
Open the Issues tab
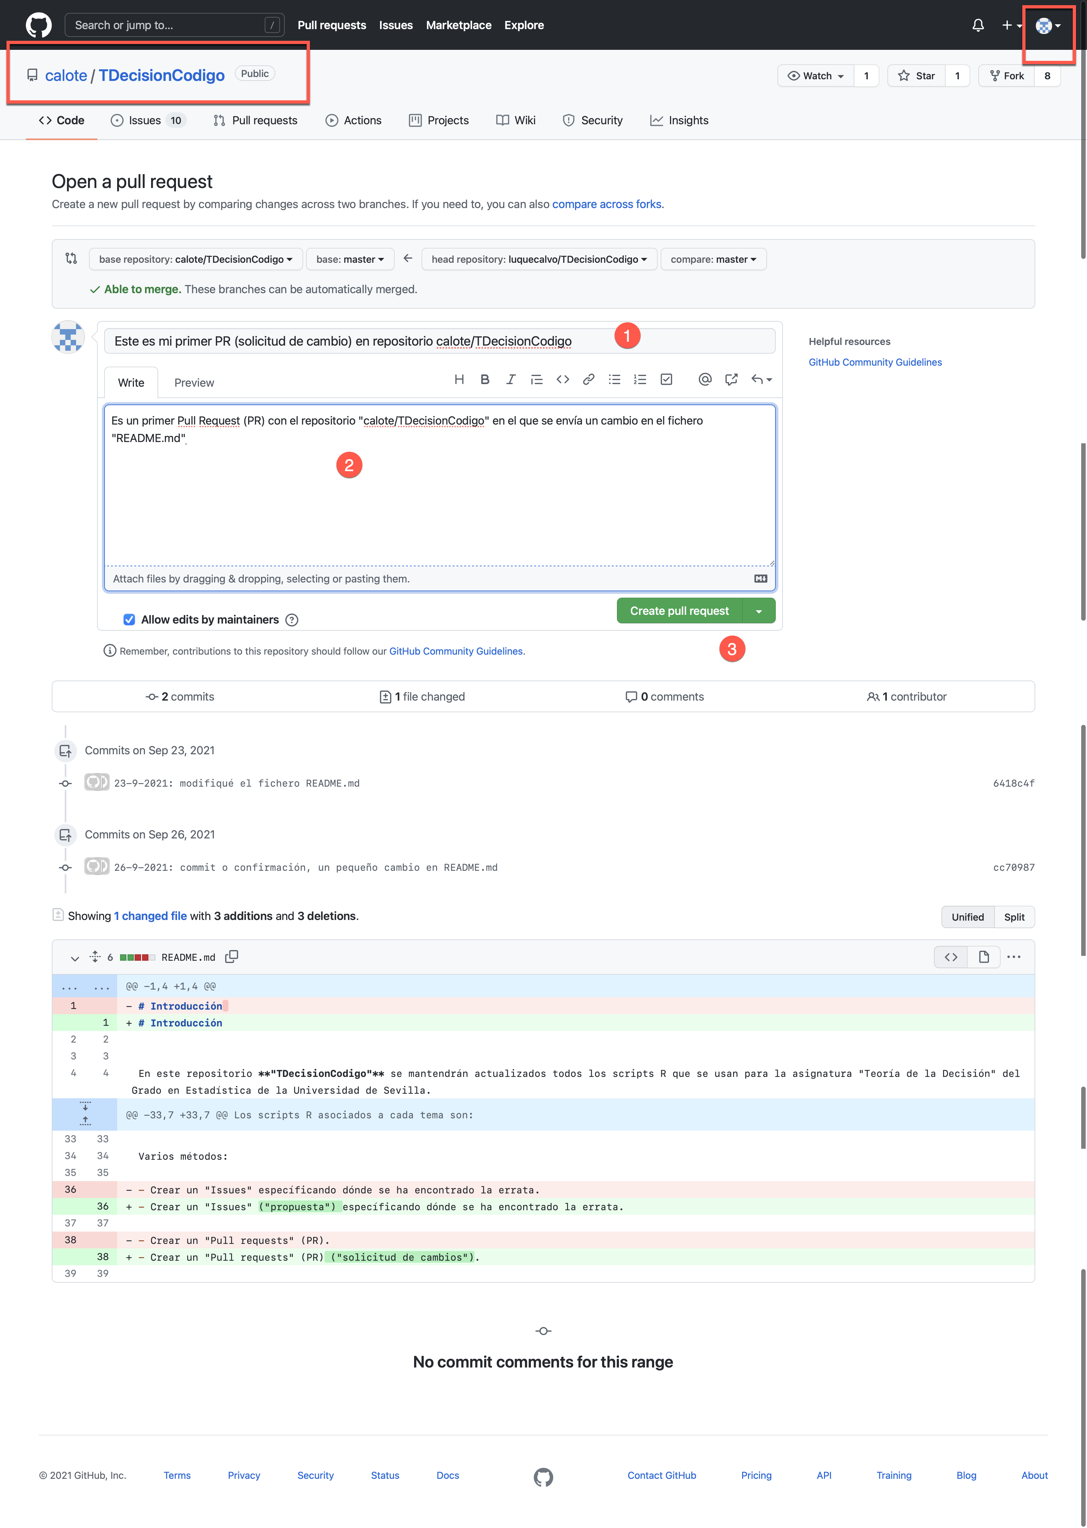coord(147,120)
